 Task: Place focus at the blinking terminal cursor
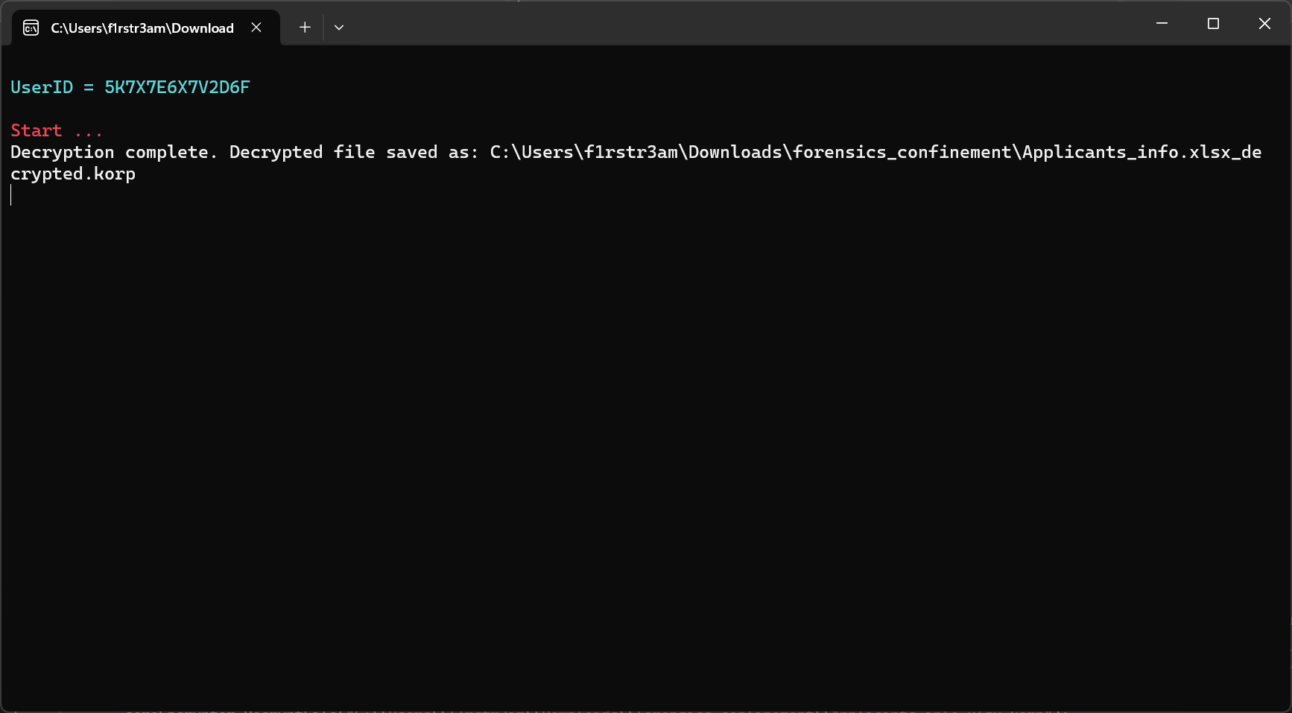pos(11,195)
